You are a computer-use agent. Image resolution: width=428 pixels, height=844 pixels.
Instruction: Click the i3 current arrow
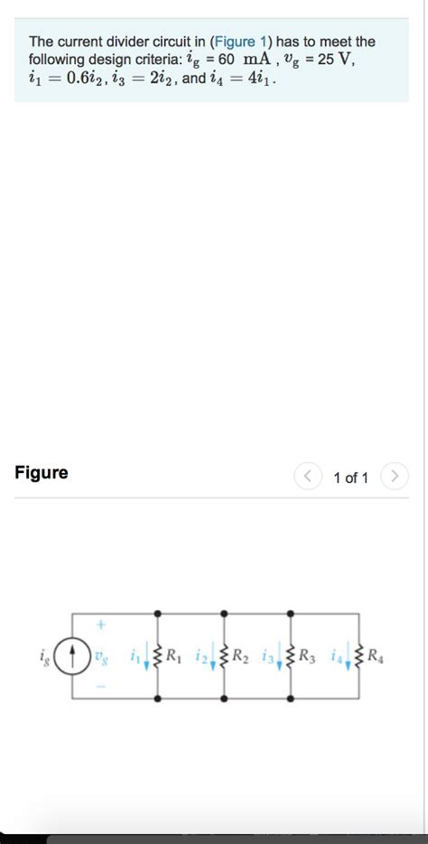pyautogui.click(x=279, y=656)
